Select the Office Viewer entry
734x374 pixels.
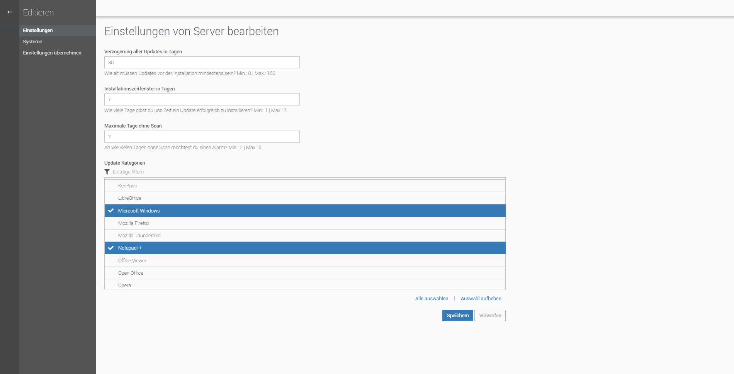coord(132,261)
